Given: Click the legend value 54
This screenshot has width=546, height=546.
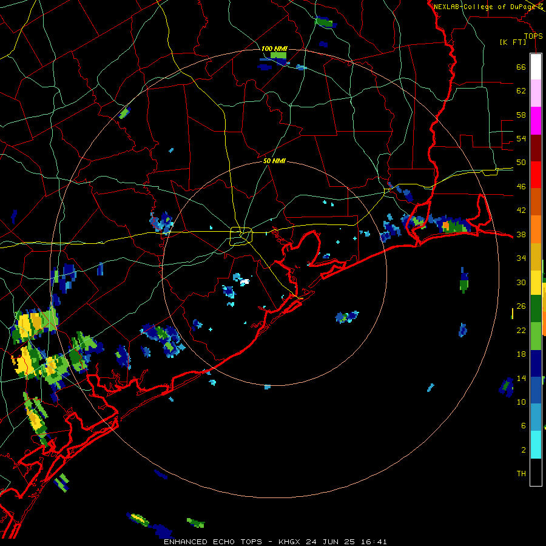Looking at the screenshot, I should pos(521,138).
